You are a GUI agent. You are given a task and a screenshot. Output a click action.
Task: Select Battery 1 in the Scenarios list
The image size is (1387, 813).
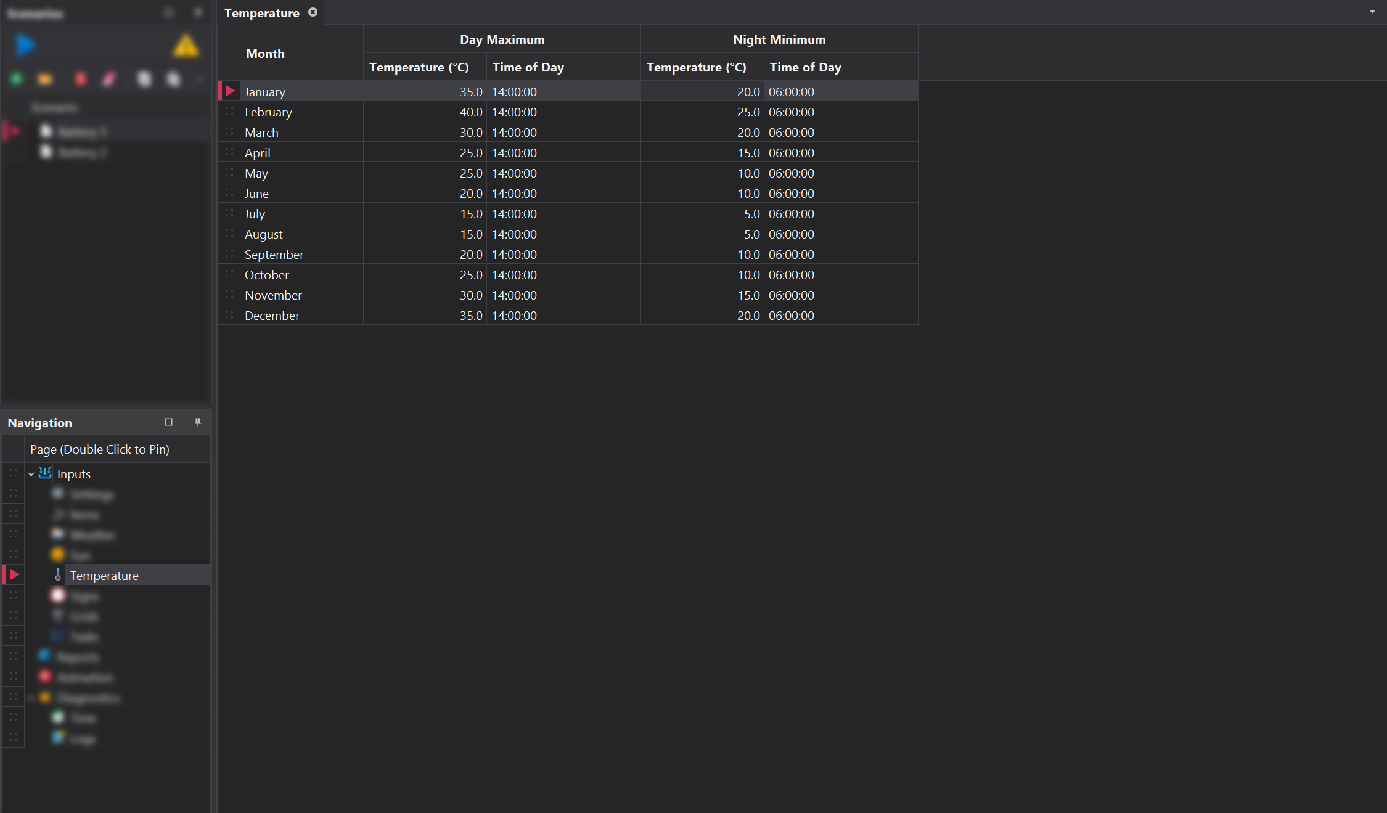click(80, 131)
